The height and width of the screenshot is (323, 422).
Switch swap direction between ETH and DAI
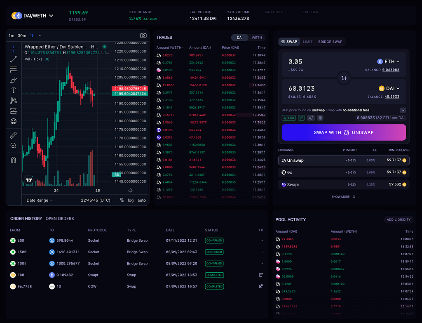click(x=344, y=78)
